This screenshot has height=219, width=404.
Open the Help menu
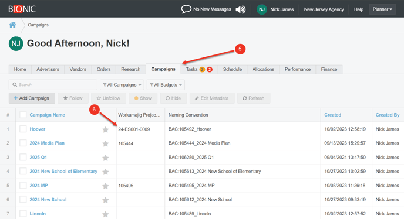click(359, 9)
